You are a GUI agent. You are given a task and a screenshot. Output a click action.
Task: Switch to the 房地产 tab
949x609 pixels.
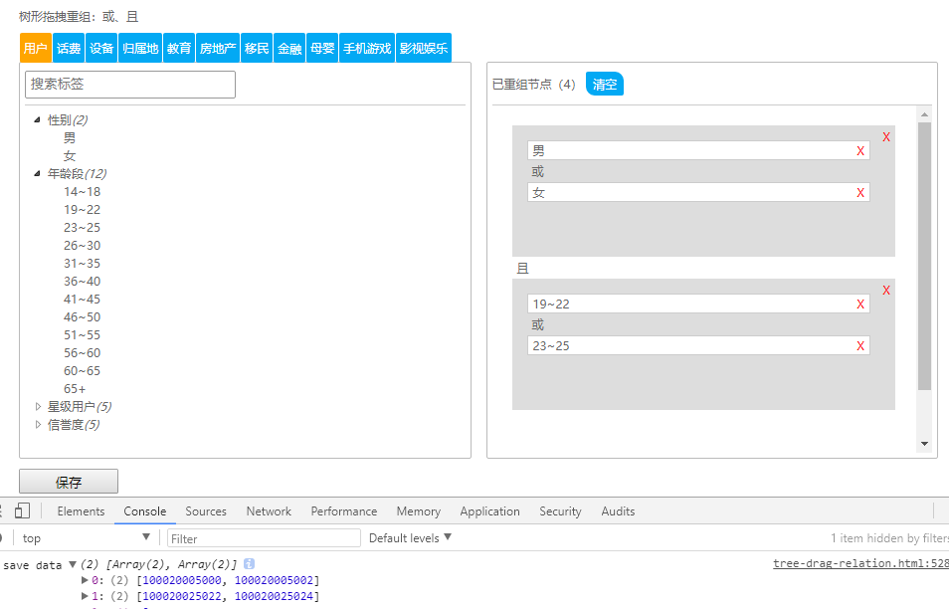(x=218, y=48)
